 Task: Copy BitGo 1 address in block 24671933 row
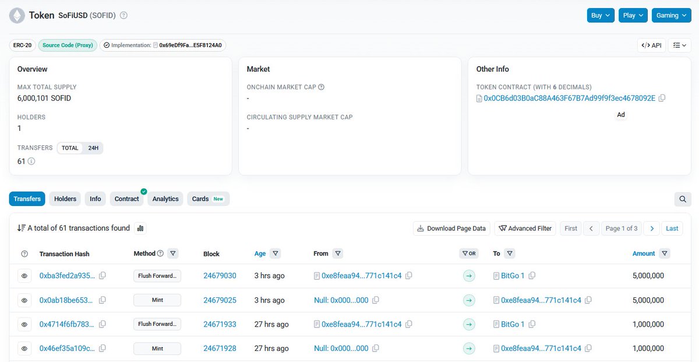point(532,324)
